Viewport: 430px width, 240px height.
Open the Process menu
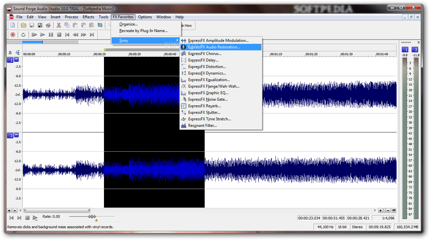[72, 17]
